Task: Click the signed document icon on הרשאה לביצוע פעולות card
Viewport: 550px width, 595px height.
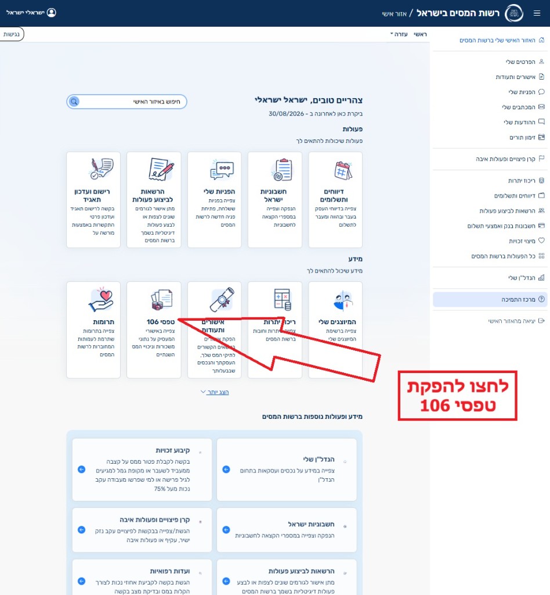Action: point(161,169)
